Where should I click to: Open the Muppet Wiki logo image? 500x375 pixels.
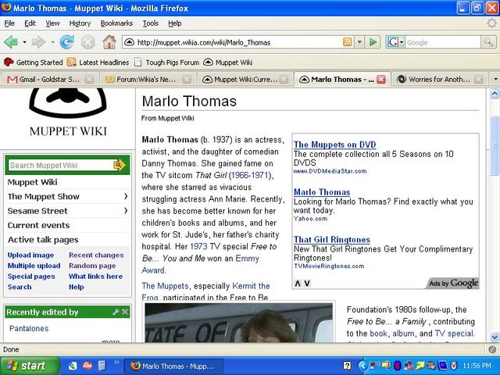pos(68,112)
